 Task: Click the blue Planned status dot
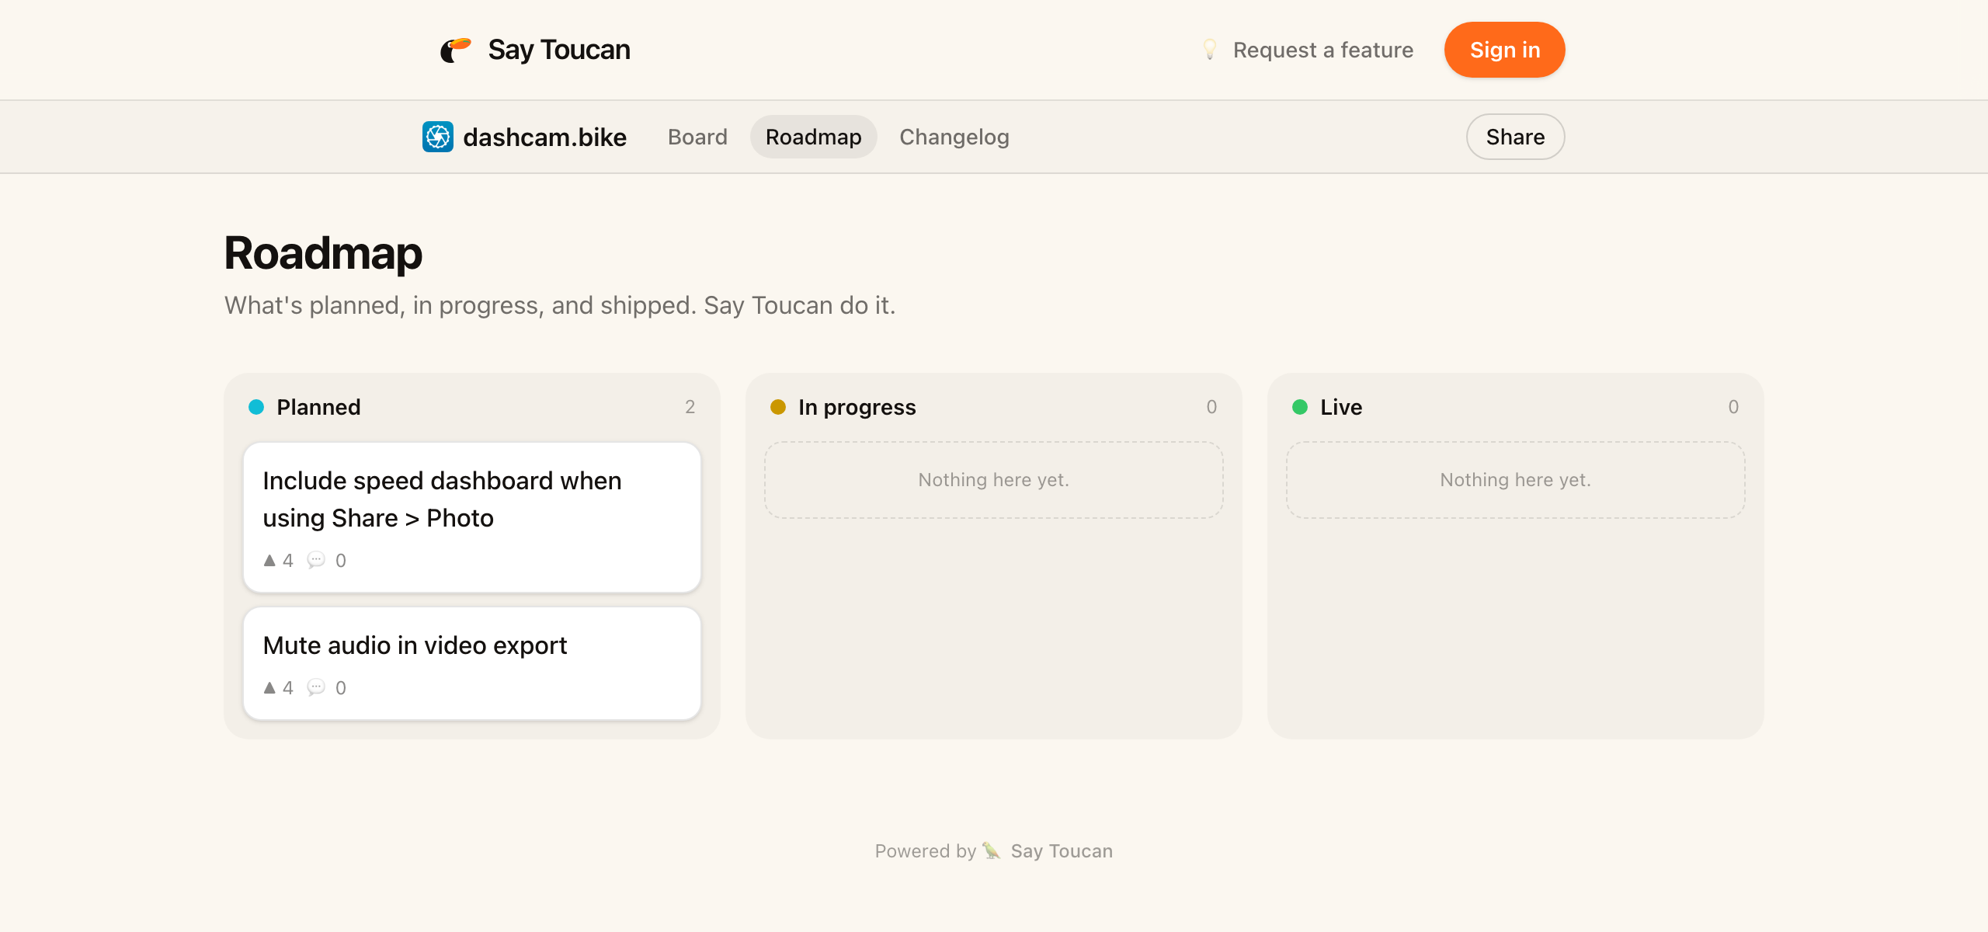(256, 407)
